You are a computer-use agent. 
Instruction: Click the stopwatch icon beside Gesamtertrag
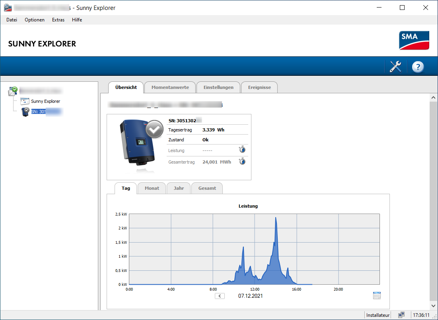[242, 161]
